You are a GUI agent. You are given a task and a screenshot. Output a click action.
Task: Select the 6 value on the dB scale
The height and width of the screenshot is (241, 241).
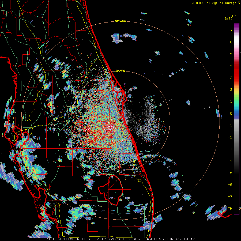[231, 42]
